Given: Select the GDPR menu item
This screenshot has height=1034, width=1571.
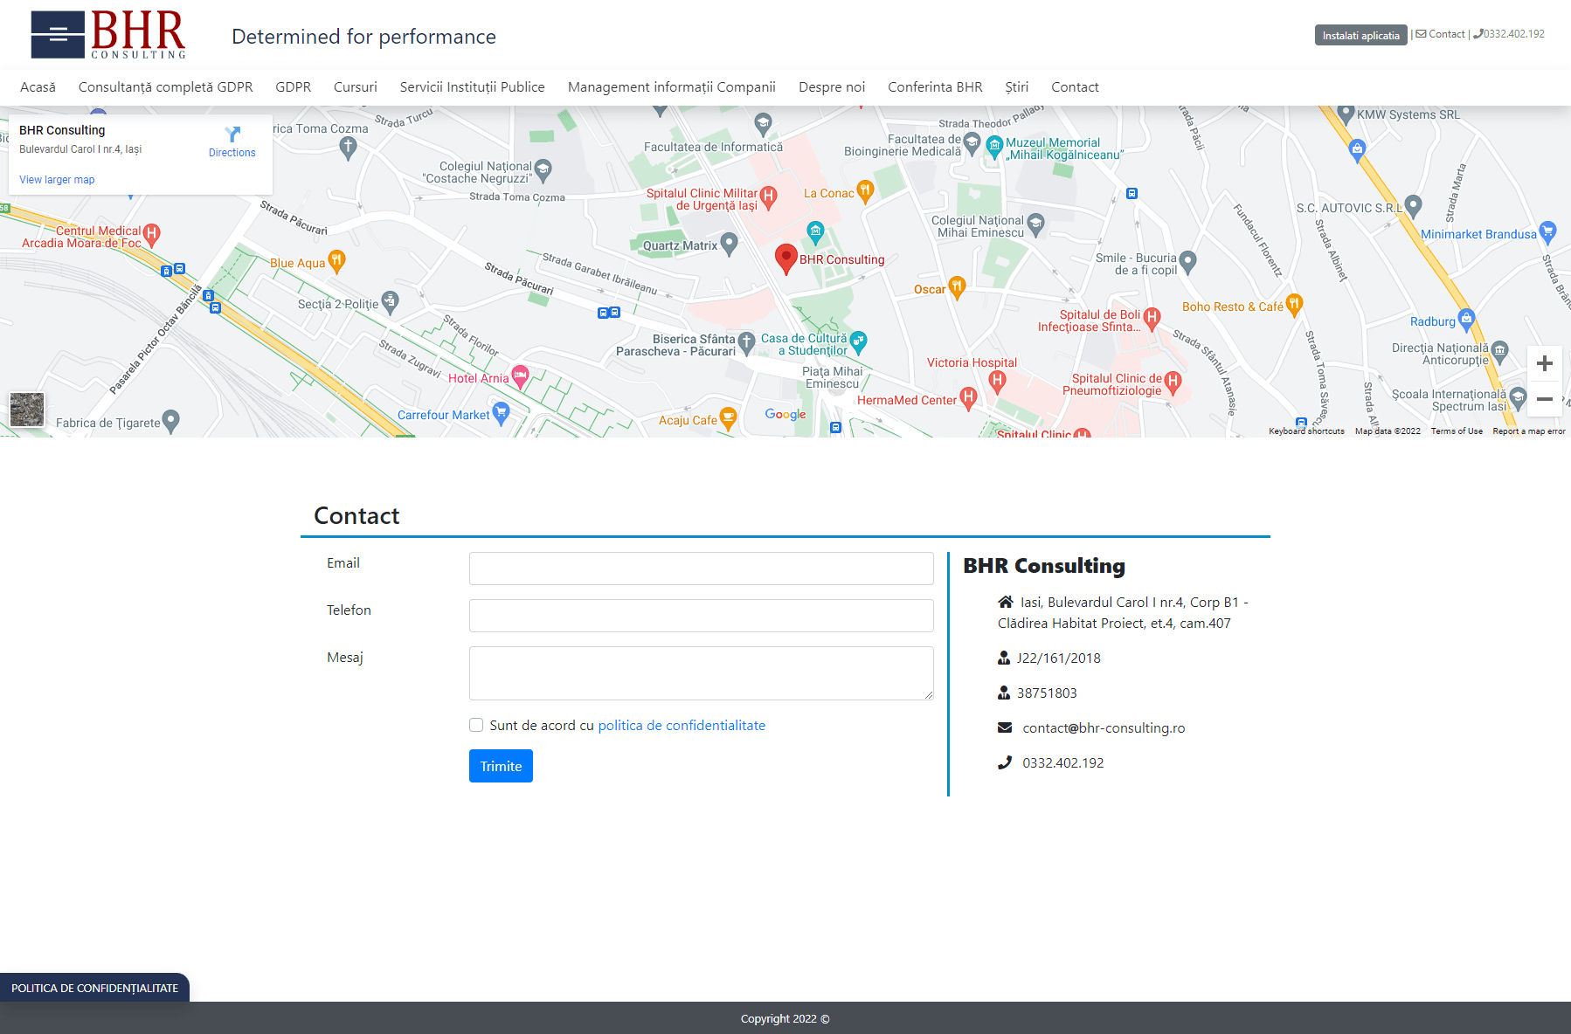Looking at the screenshot, I should [294, 87].
